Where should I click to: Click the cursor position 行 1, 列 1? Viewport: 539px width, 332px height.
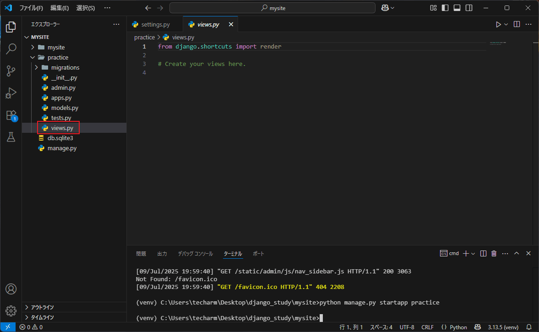(x=351, y=327)
